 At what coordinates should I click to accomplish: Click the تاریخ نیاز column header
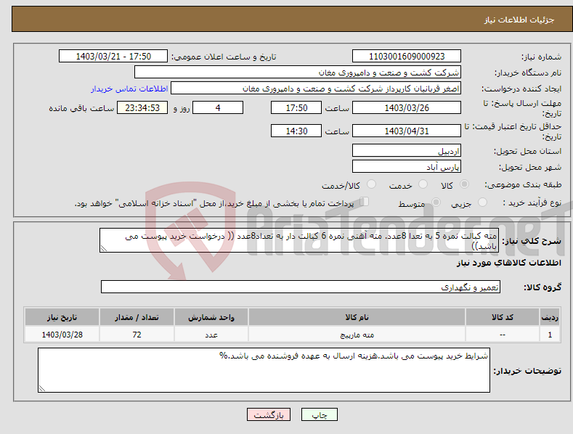pos(62,317)
